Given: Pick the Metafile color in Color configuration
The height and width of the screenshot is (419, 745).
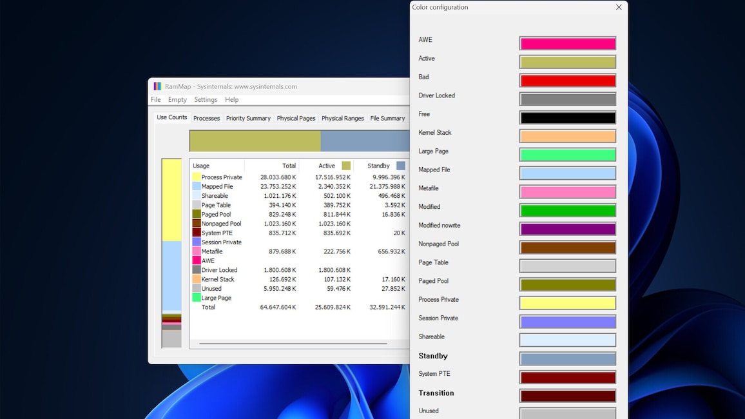Looking at the screenshot, I should [x=568, y=192].
